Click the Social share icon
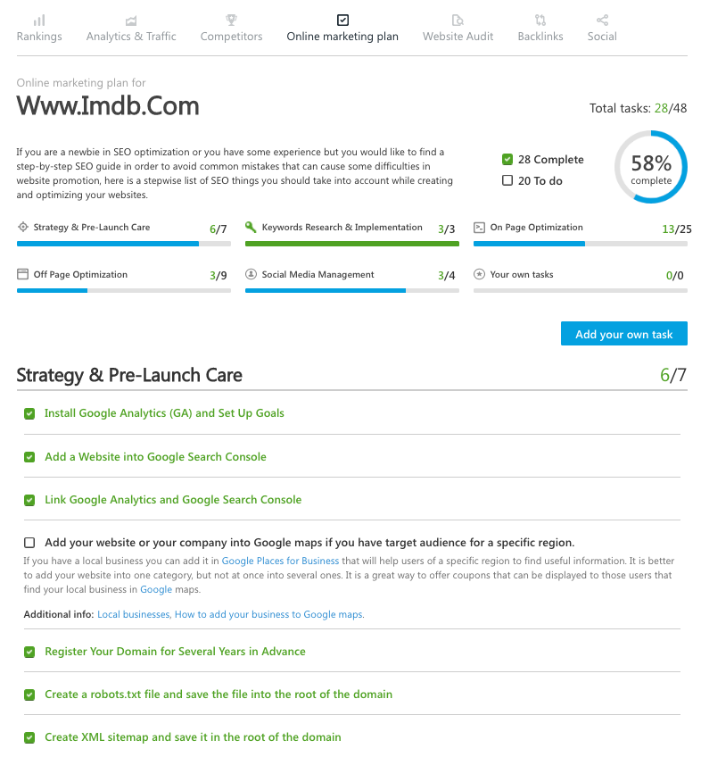The width and height of the screenshot is (701, 757). coord(602,20)
